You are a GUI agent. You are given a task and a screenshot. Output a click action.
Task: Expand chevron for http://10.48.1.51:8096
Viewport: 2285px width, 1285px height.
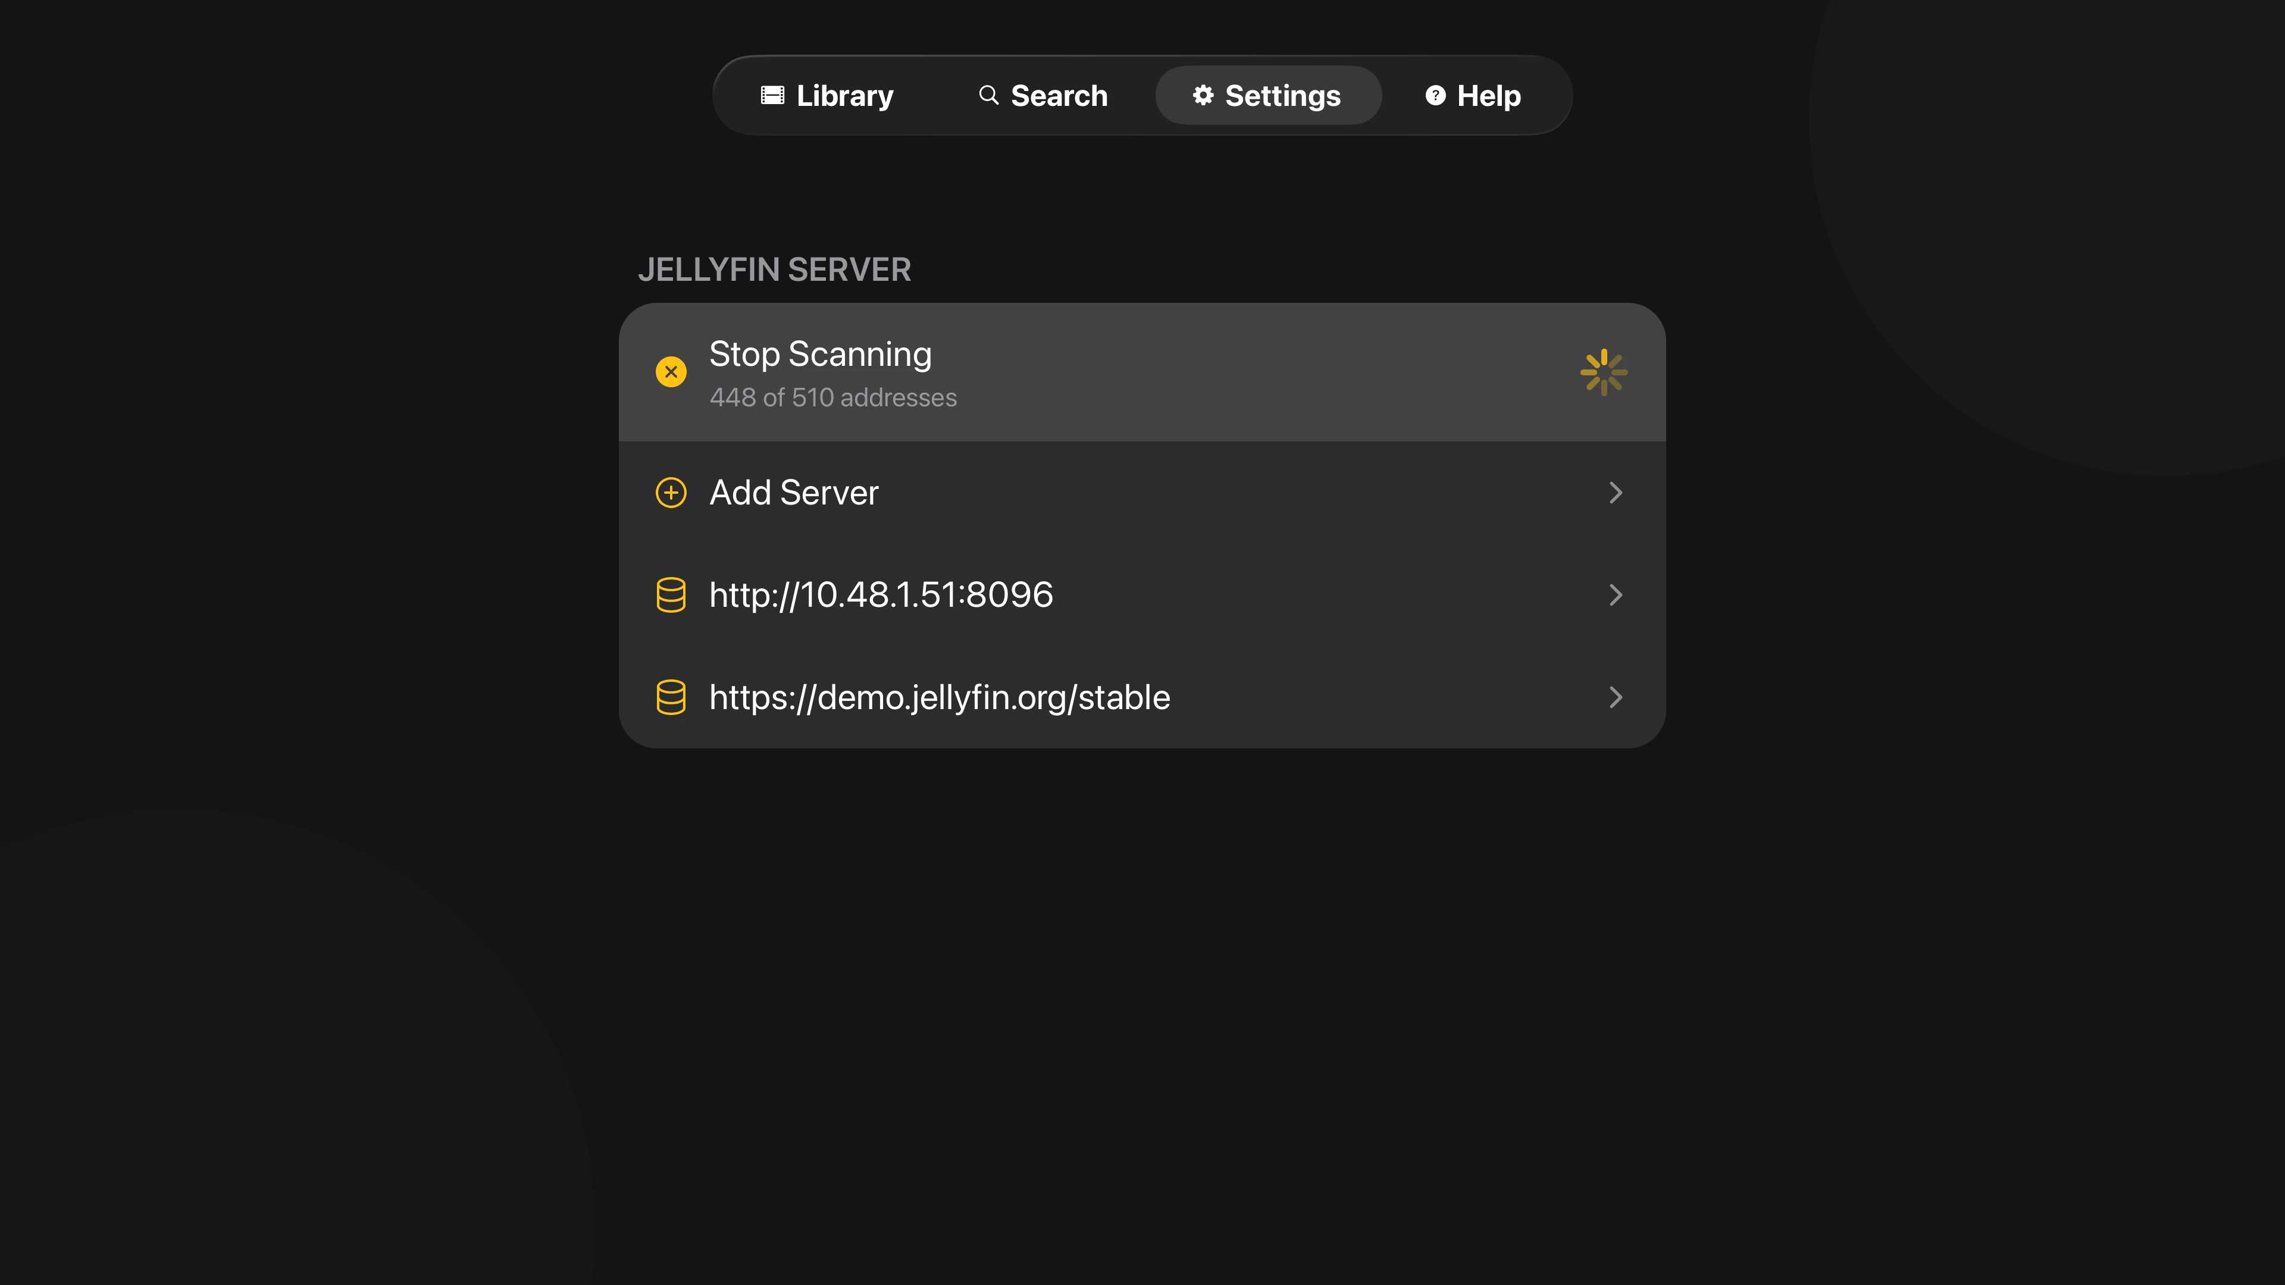point(1616,595)
